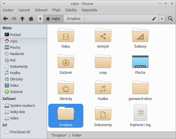Select the Hudba folder icon in file view
Image resolution: width=176 pixels, height=139 pixels.
click(x=103, y=88)
